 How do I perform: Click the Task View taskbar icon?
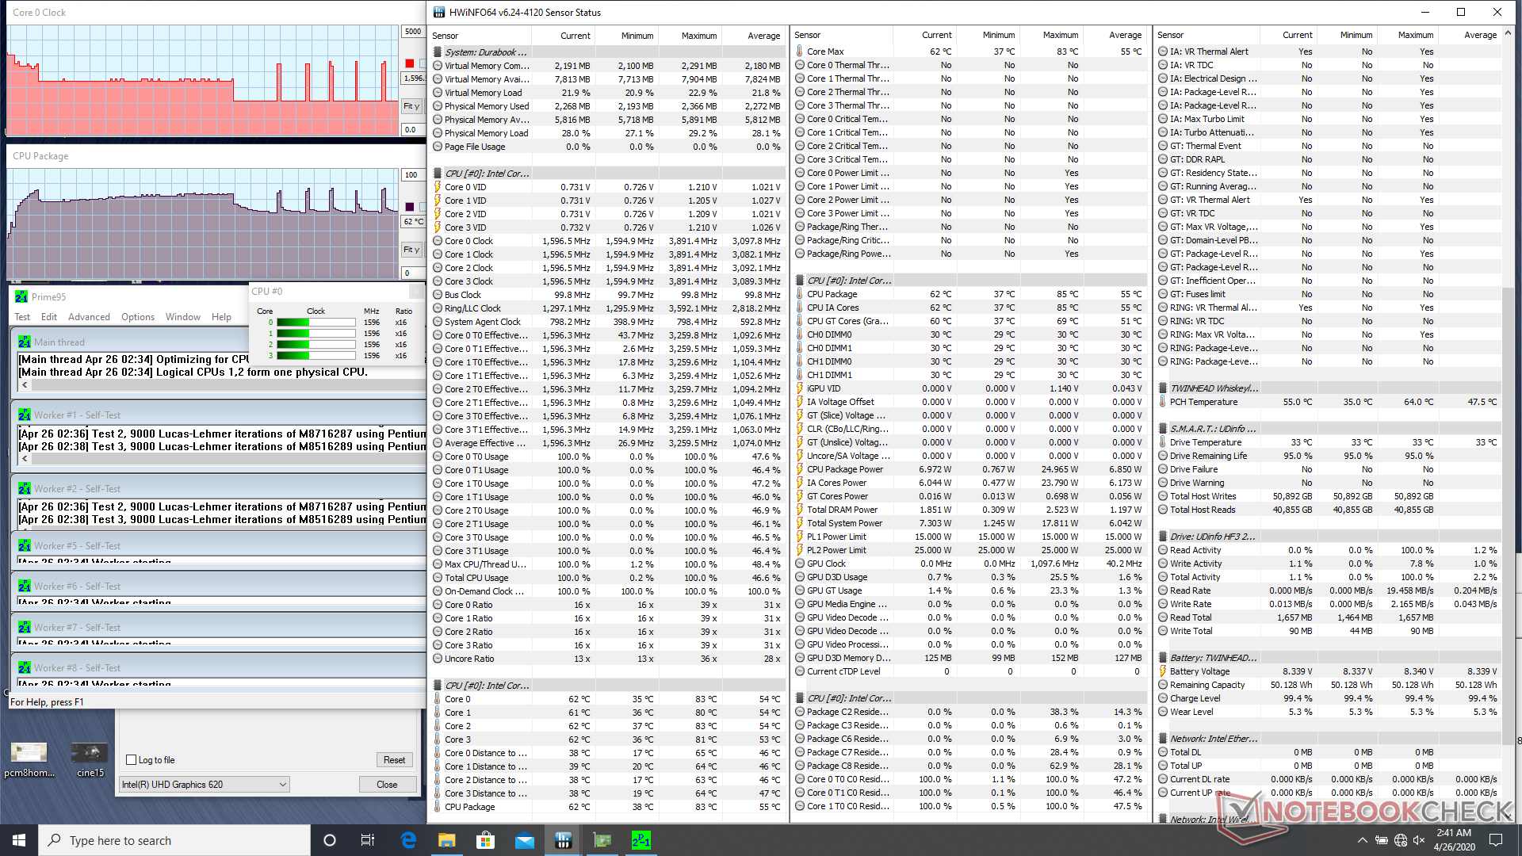[x=368, y=840]
